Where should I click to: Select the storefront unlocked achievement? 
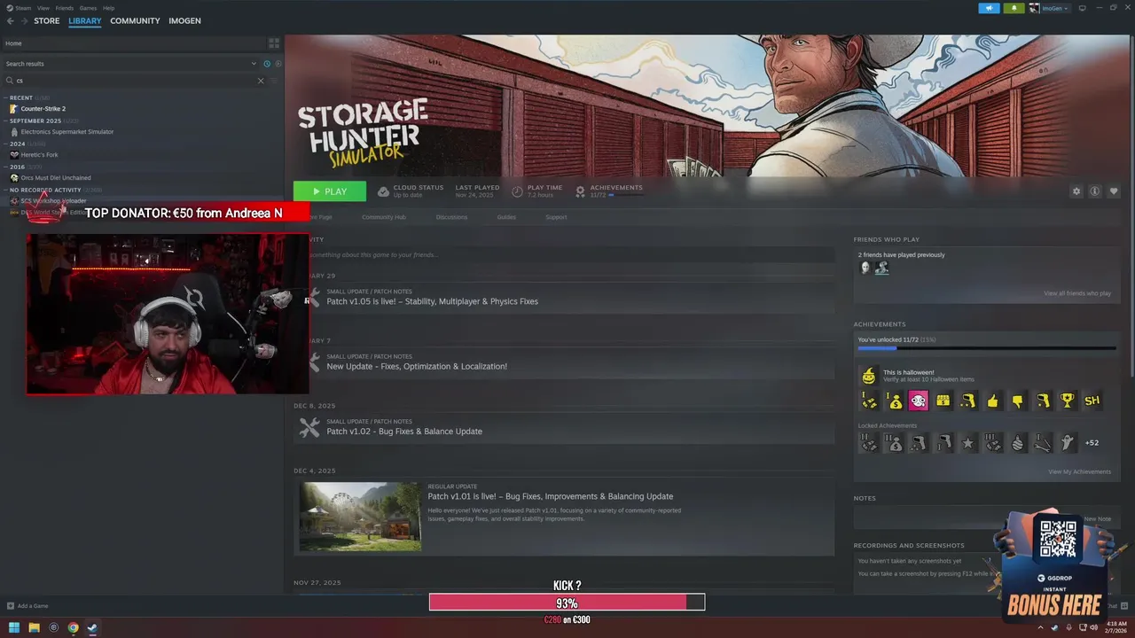click(943, 401)
